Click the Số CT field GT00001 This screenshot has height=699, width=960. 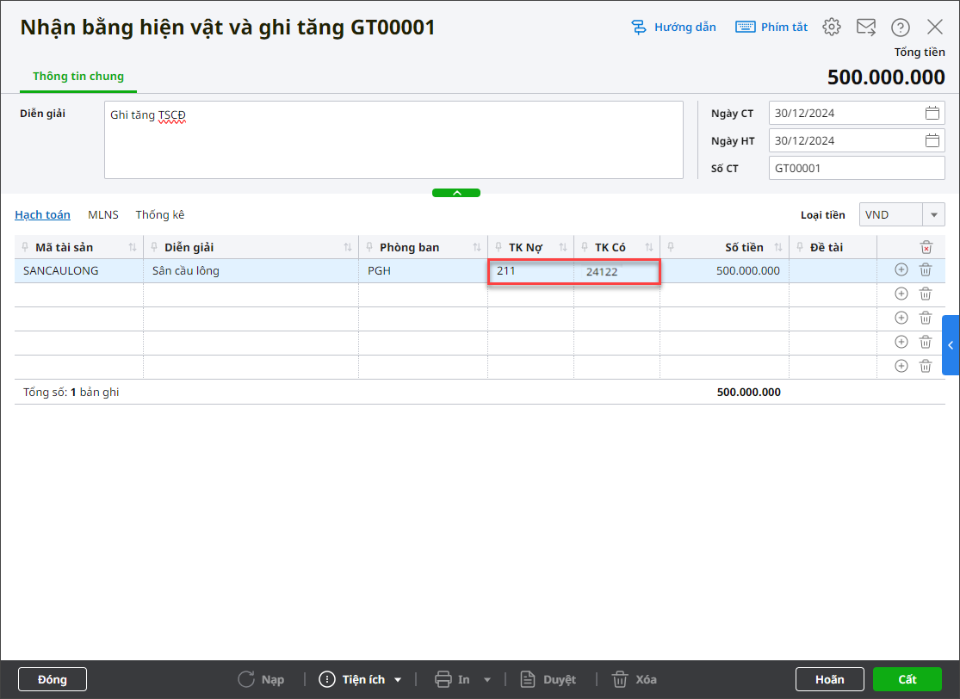coord(857,169)
